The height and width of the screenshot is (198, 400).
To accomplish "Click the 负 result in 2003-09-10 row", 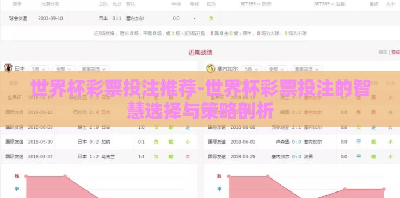I will tap(211, 18).
